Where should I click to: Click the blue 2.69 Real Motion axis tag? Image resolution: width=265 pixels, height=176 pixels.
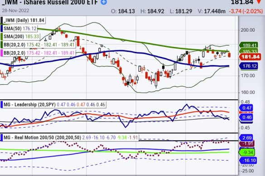coord(246,138)
